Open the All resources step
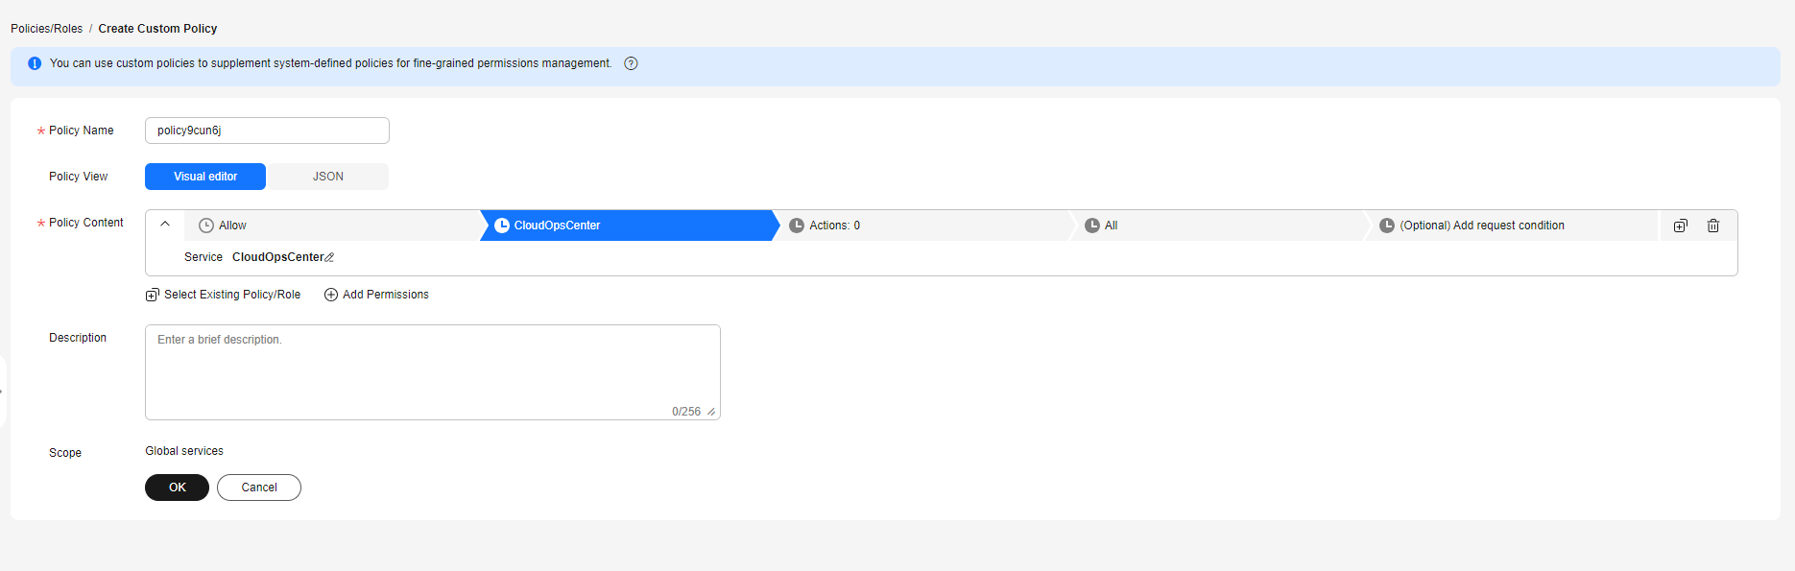1795x571 pixels. point(1218,226)
